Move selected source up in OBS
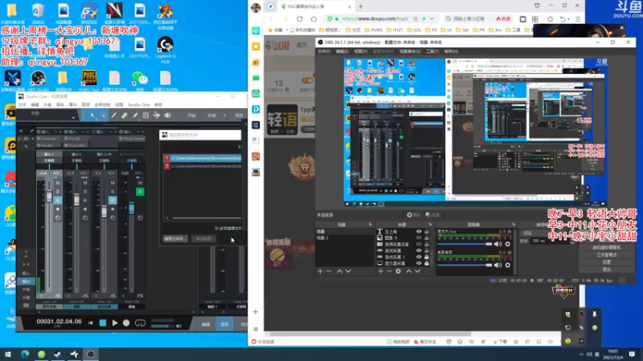643x361 pixels. coord(408,271)
